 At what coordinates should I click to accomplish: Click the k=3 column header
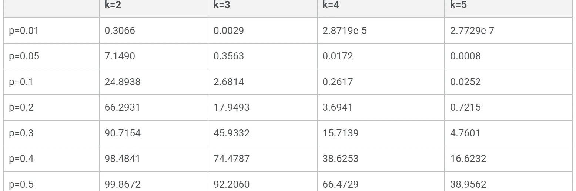pyautogui.click(x=262, y=8)
